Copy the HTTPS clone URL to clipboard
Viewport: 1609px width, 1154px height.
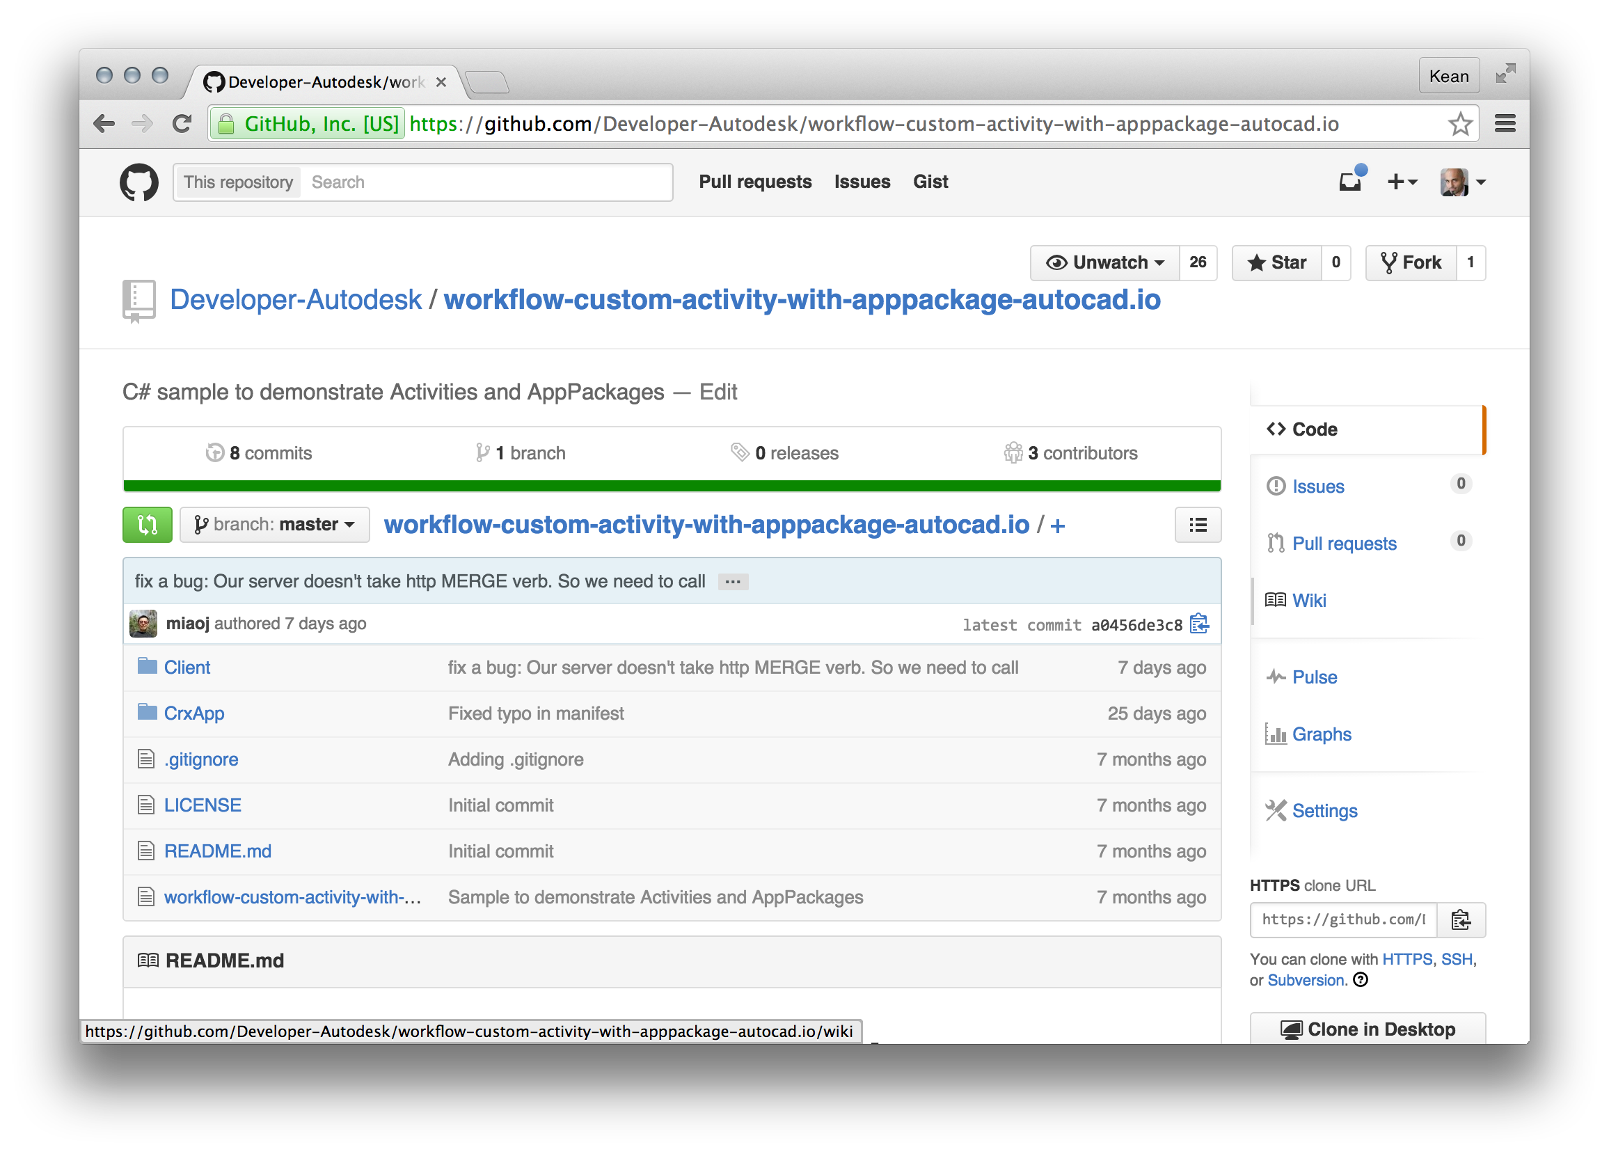tap(1460, 920)
